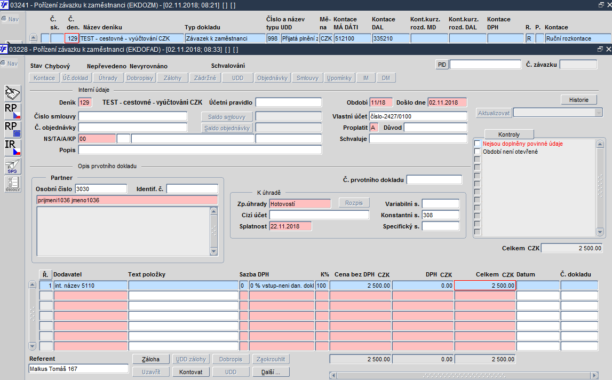Click the SPS paper plane icon
Screen dimensions: 612x380
pos(12,166)
